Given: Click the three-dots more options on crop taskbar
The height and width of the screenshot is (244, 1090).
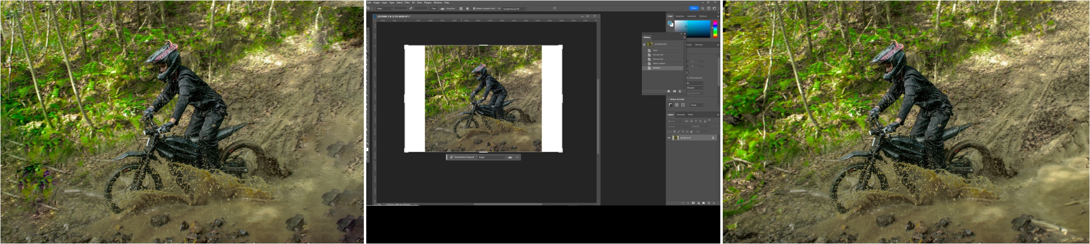Looking at the screenshot, I should coord(517,157).
